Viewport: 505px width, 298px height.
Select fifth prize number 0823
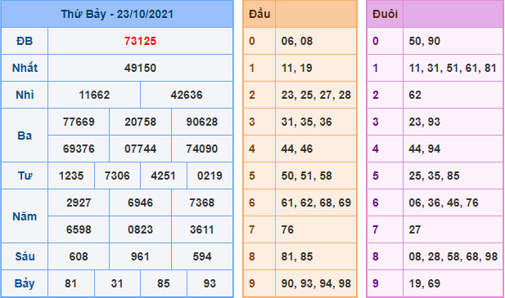[x=141, y=230]
